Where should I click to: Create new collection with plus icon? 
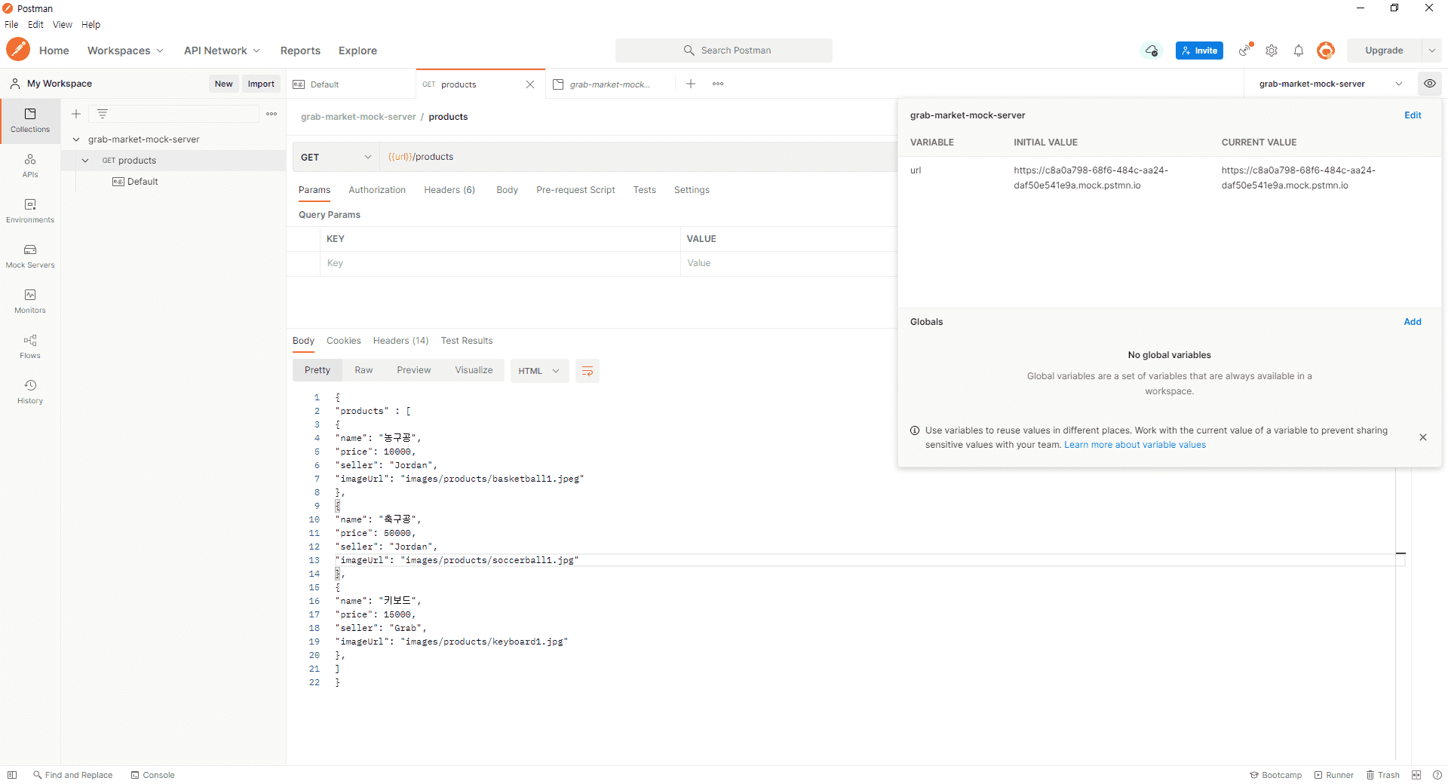(76, 114)
